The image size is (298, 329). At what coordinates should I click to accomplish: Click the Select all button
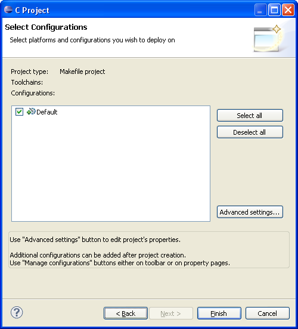[x=250, y=116]
